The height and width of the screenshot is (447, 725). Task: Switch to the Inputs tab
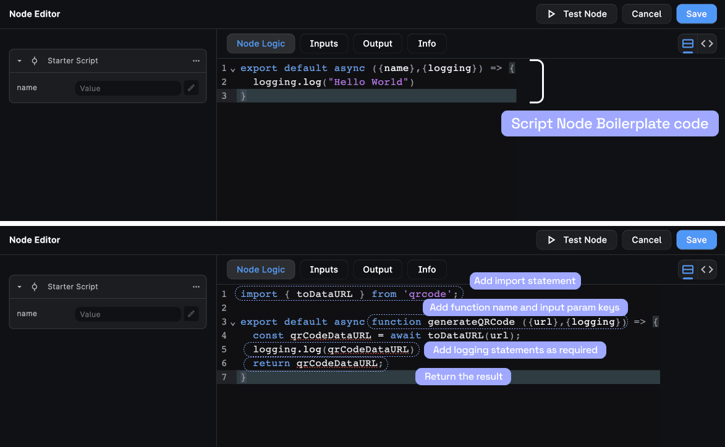(x=324, y=43)
